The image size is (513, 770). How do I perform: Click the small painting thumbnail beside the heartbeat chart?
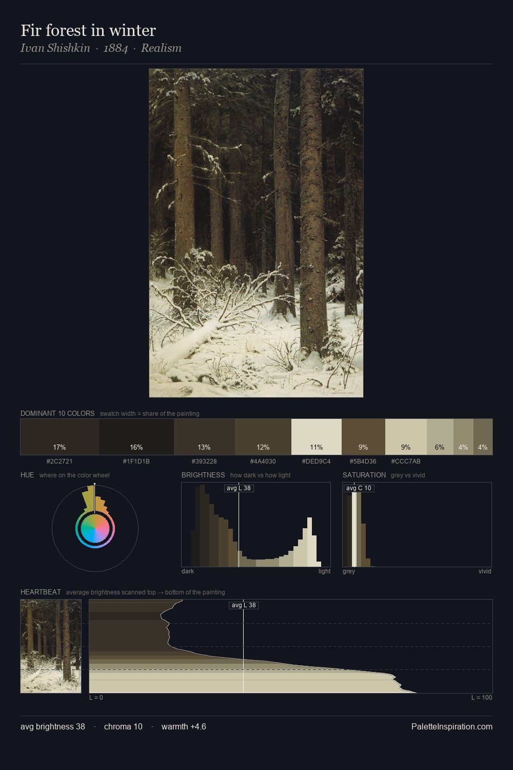tap(51, 646)
